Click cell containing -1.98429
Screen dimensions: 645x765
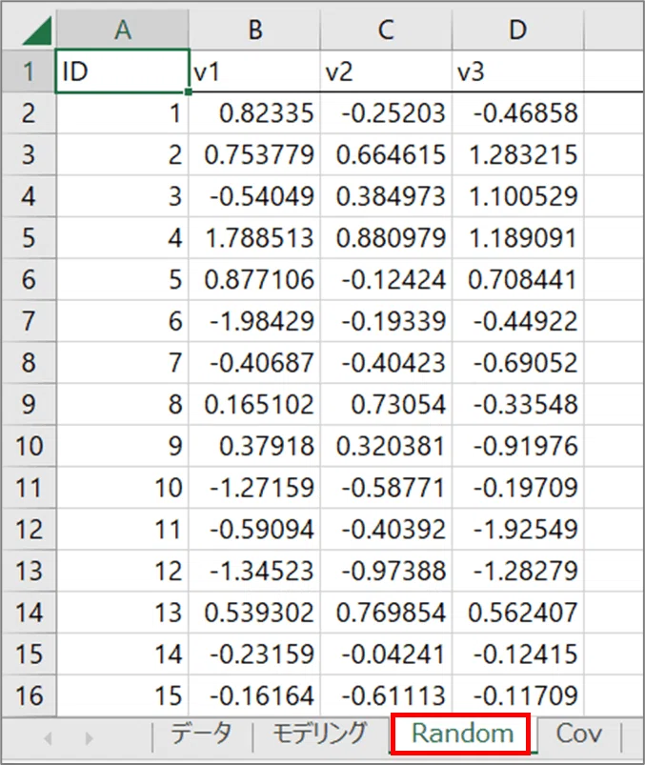[254, 321]
